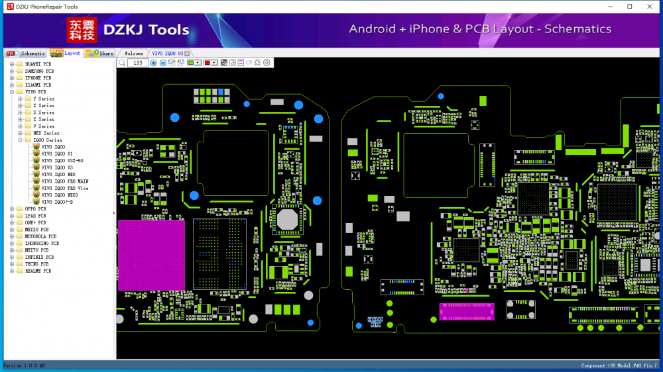Click the green color swatch

(191, 63)
